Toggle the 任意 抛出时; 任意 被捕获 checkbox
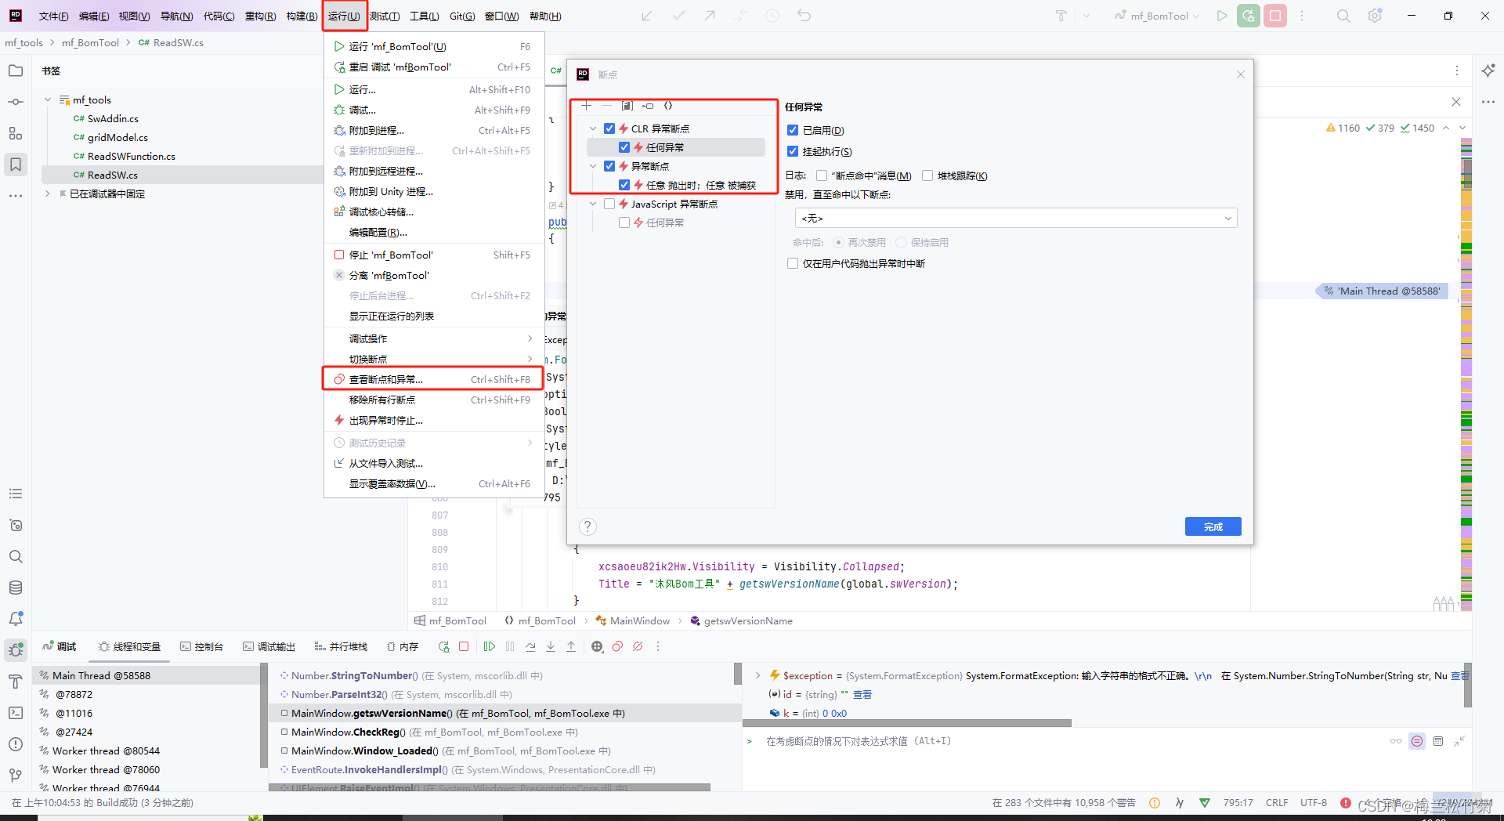The image size is (1504, 821). (624, 185)
